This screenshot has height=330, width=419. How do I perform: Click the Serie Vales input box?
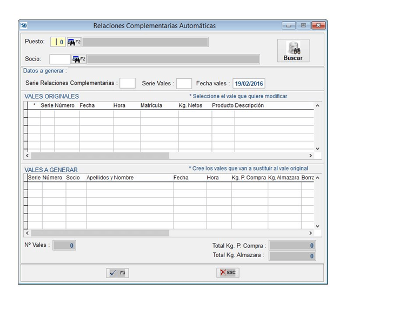(184, 83)
